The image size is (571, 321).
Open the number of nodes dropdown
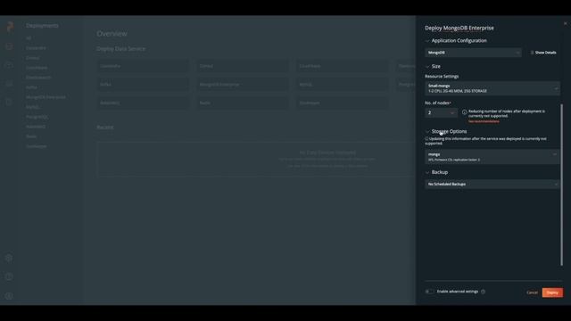tap(441, 113)
